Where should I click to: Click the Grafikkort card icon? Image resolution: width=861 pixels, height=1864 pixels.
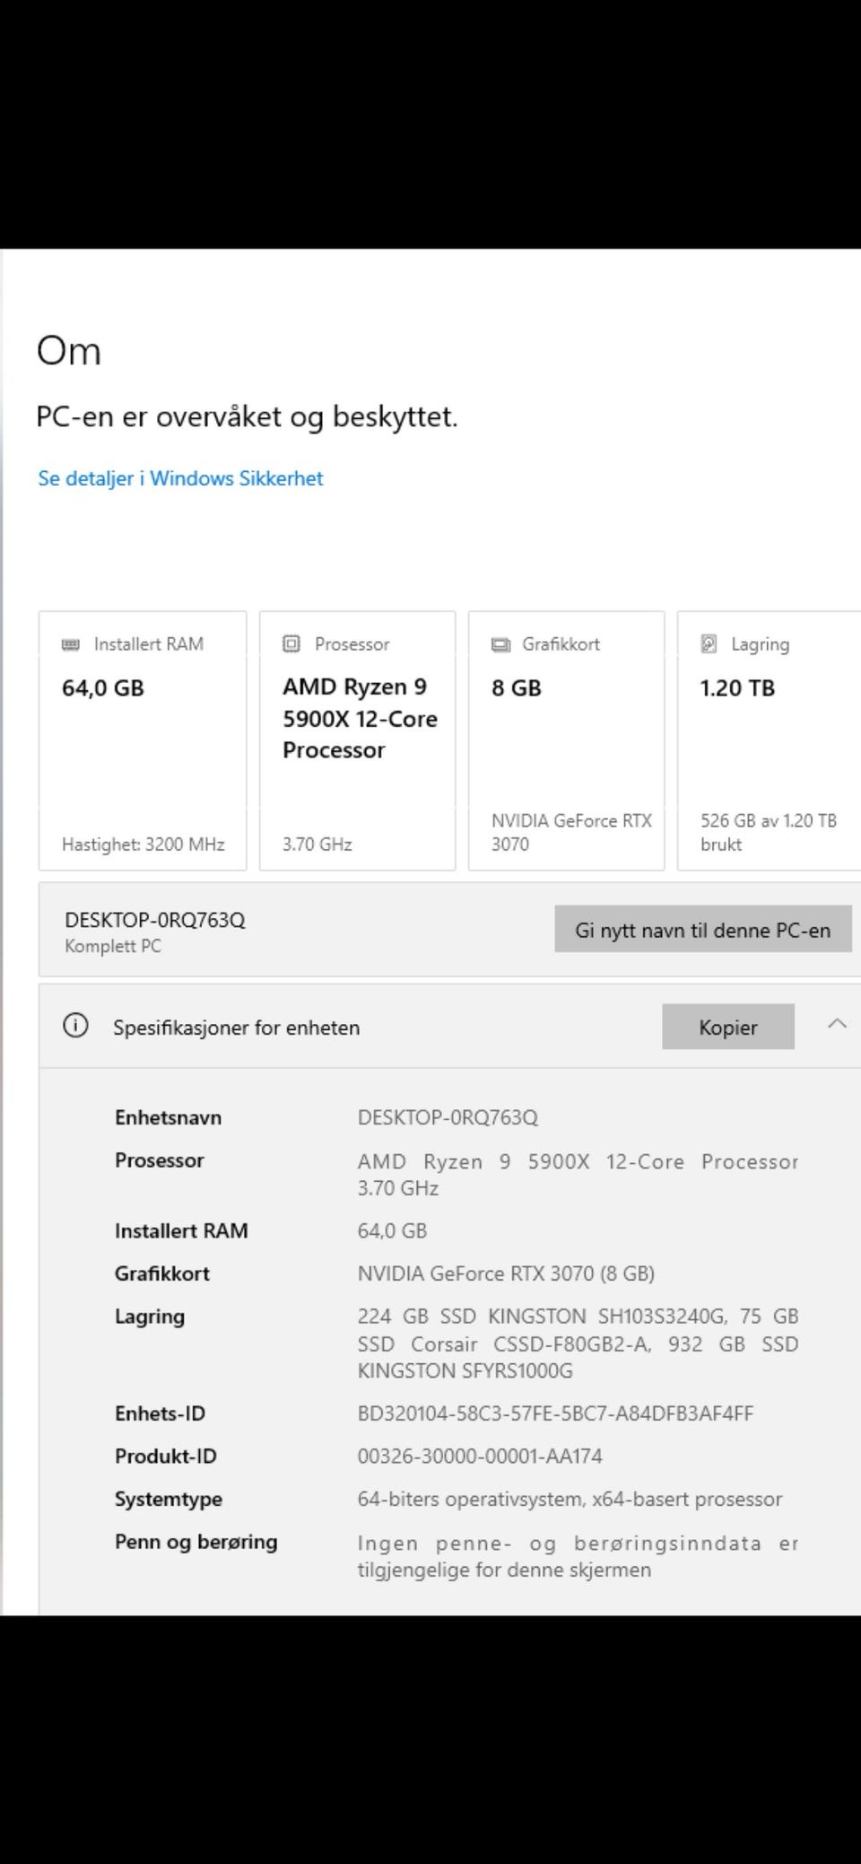coord(500,644)
